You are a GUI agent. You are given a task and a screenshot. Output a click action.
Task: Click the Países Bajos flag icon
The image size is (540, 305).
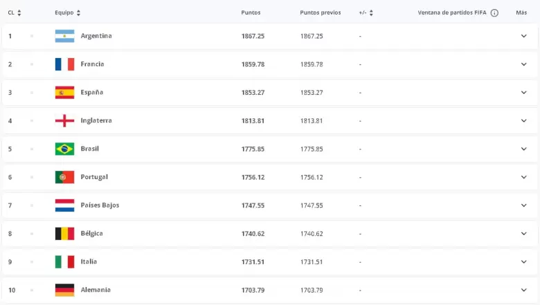(x=65, y=205)
